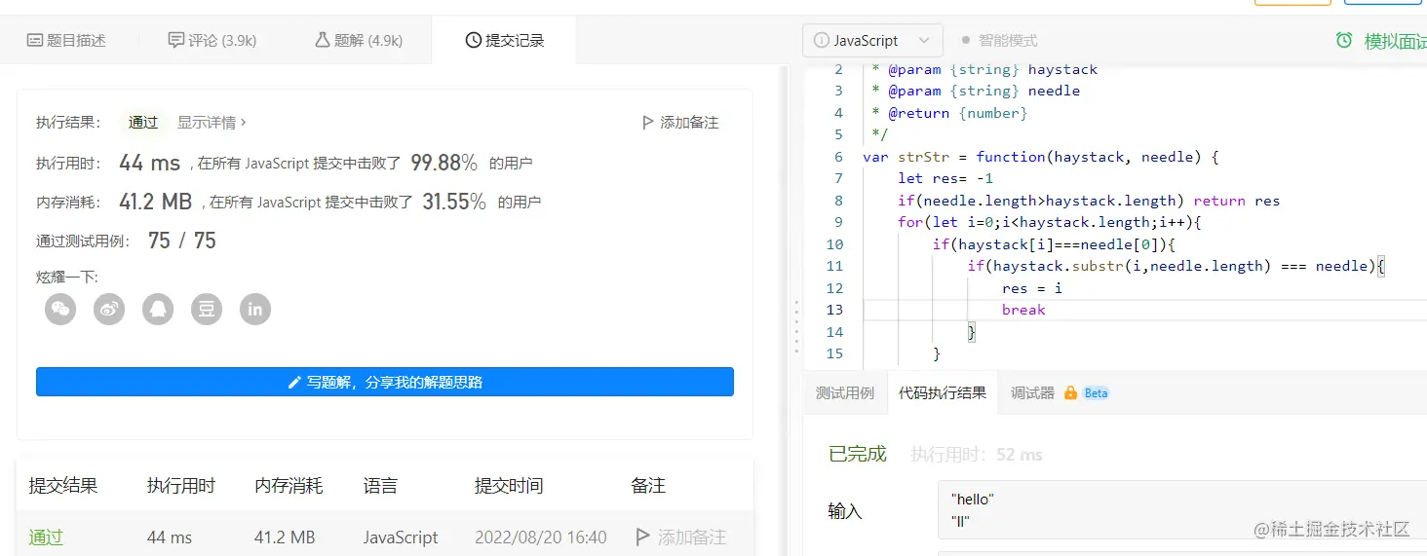Click flag icon in submission row 添加备注

[x=642, y=537]
